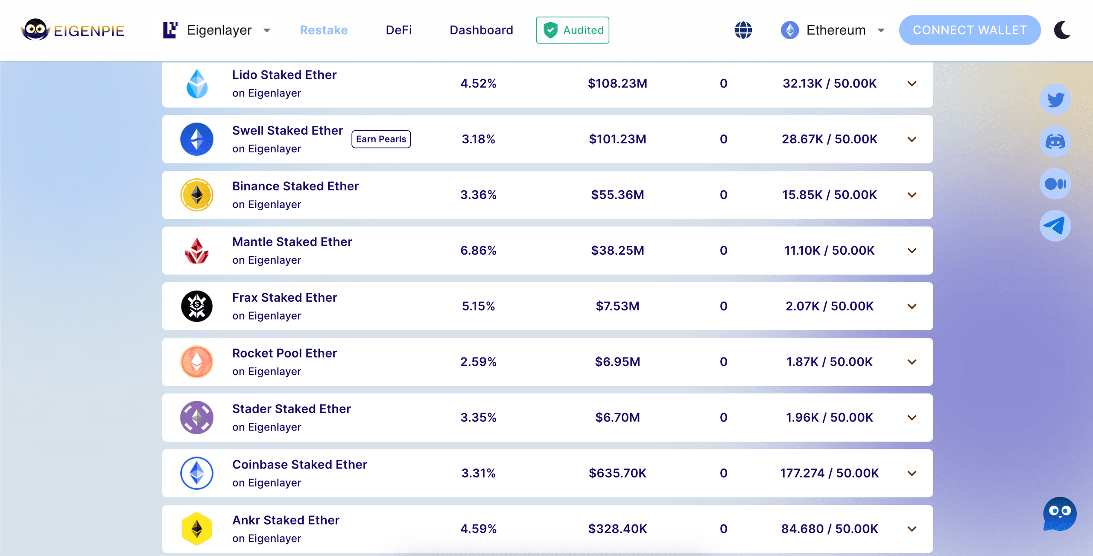Click the 1.87K / 50.00K cap value

pyautogui.click(x=830, y=362)
